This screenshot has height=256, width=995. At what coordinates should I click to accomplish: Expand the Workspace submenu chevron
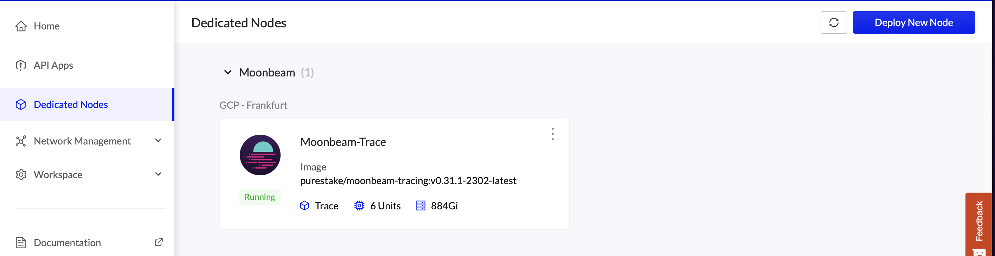158,174
